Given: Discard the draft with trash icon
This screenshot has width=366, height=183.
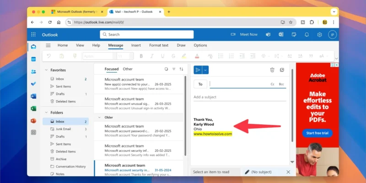Looking at the screenshot, I should (272, 70).
